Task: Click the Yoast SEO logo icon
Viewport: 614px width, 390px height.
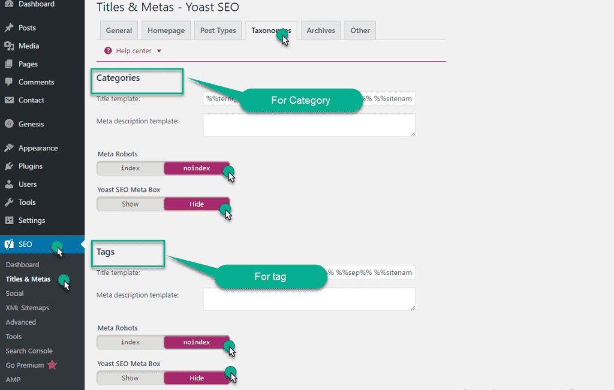Action: tap(9, 244)
